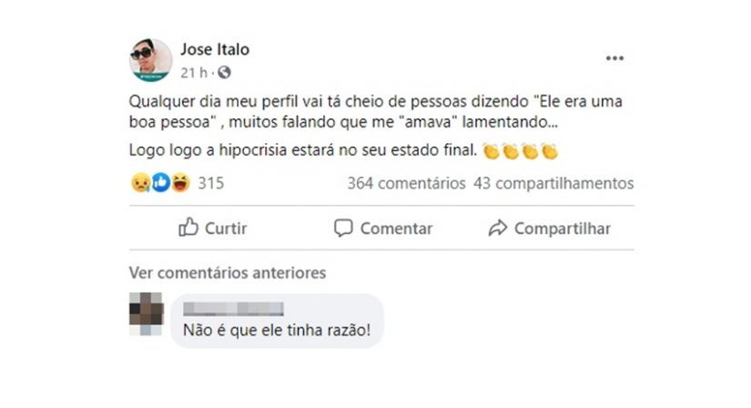Expand Ver comentários anteriores
Image resolution: width=751 pixels, height=408 pixels.
click(227, 272)
